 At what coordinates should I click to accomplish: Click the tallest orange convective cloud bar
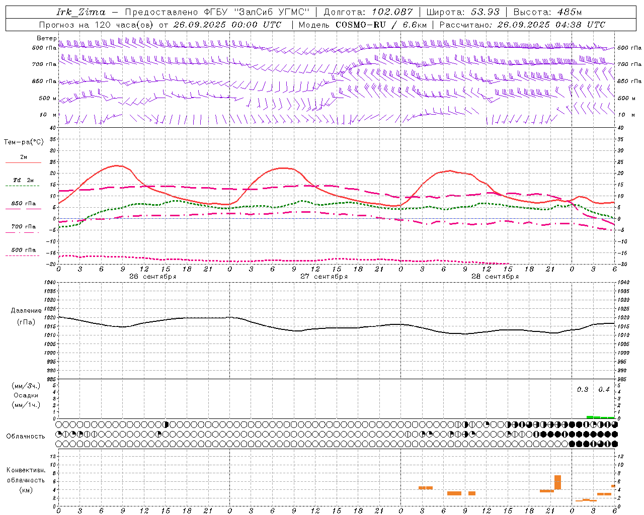[x=557, y=482]
